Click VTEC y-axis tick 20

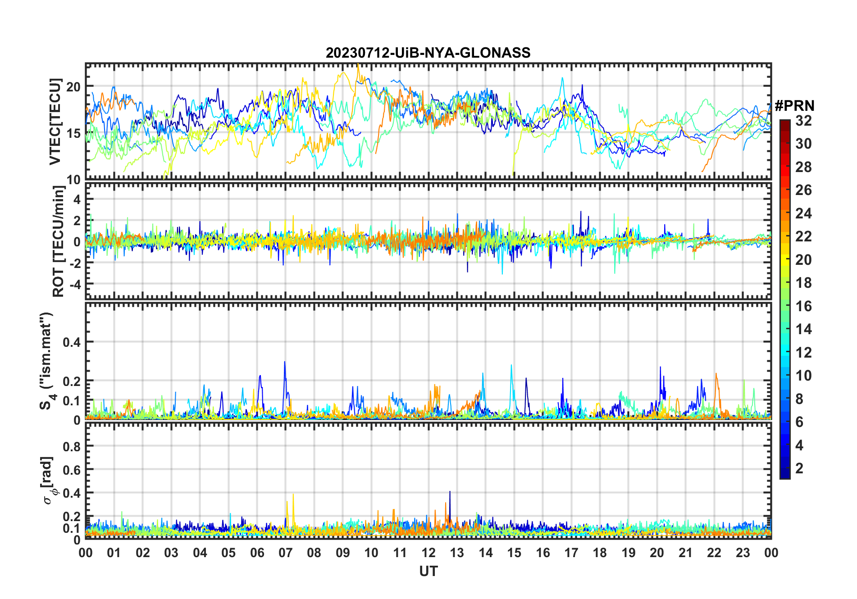coord(74,86)
